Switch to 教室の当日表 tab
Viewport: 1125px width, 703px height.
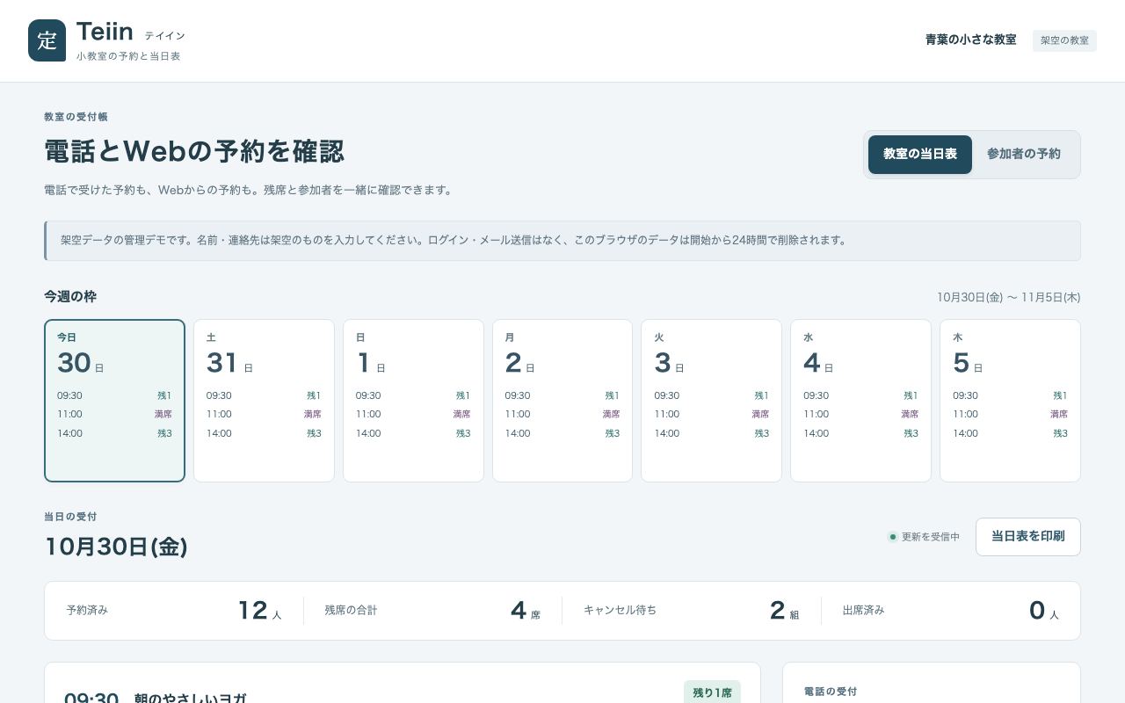click(x=920, y=155)
